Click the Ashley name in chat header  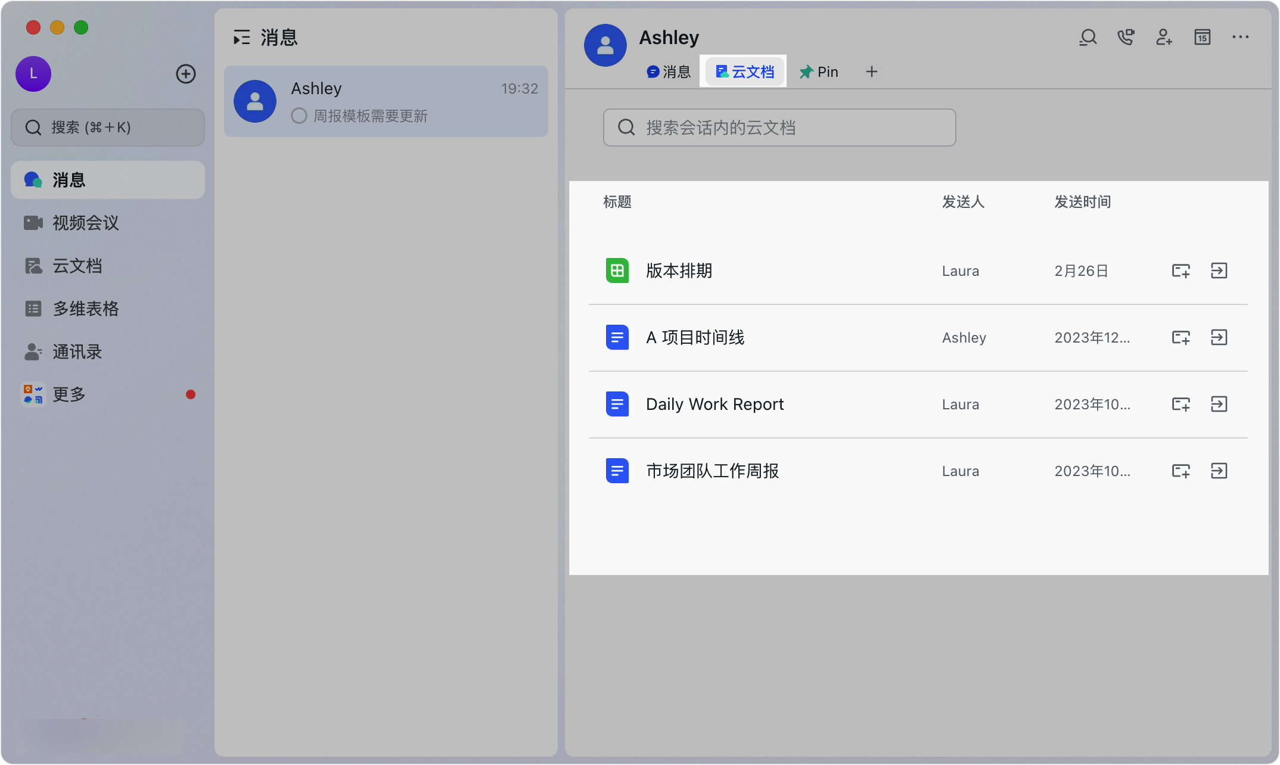click(x=669, y=38)
